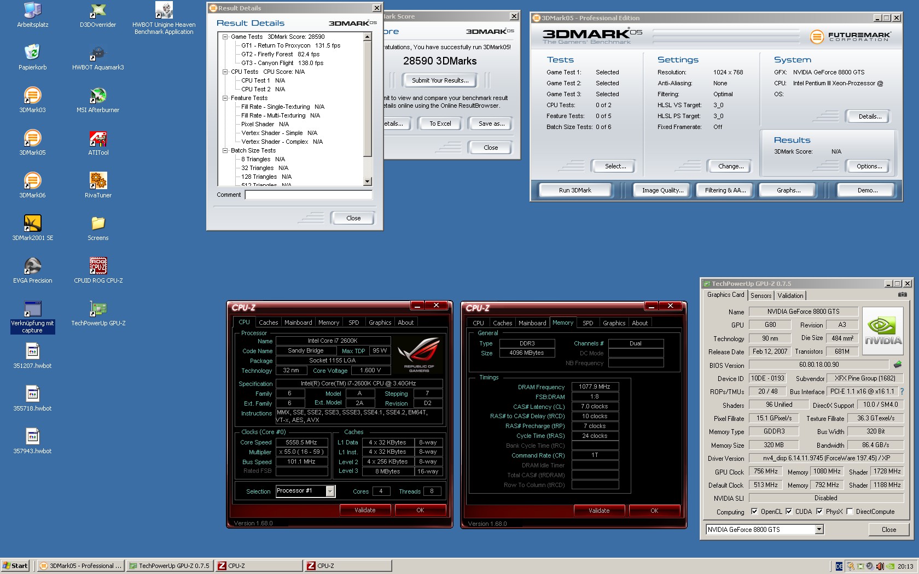The image size is (919, 574).
Task: Click the Result Details vertical scrollbar thumb
Action: click(x=368, y=98)
